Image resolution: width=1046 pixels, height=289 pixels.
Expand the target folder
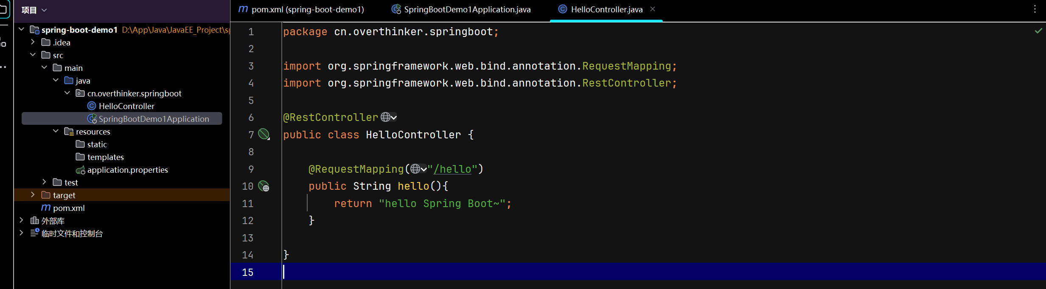point(33,195)
